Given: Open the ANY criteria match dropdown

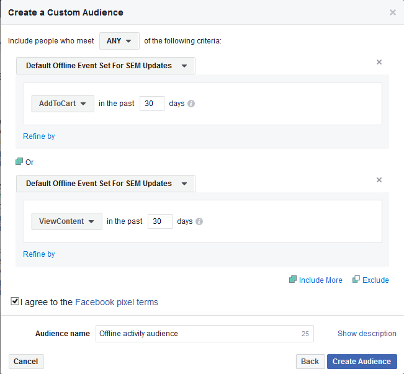Looking at the screenshot, I should pyautogui.click(x=119, y=41).
